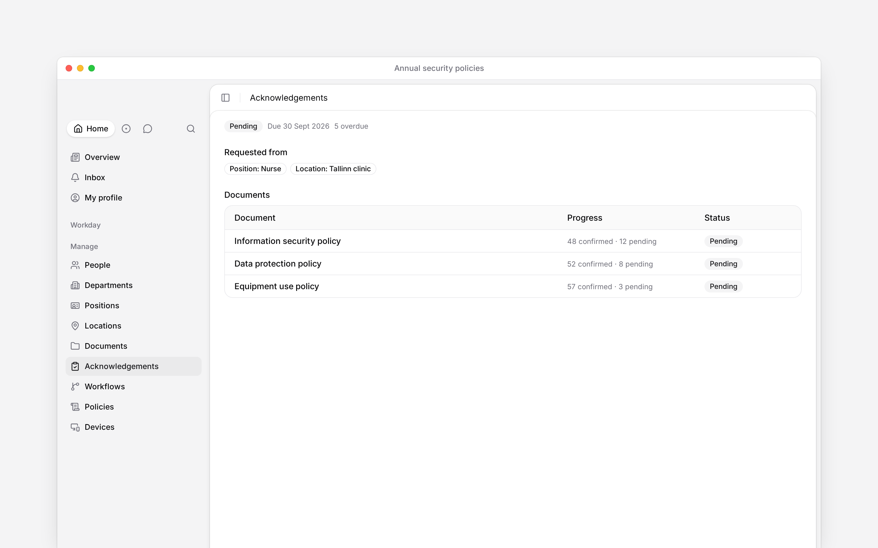Viewport: 878px width, 548px height.
Task: Click 52 confirmed · 8 pending progress
Action: tap(610, 264)
